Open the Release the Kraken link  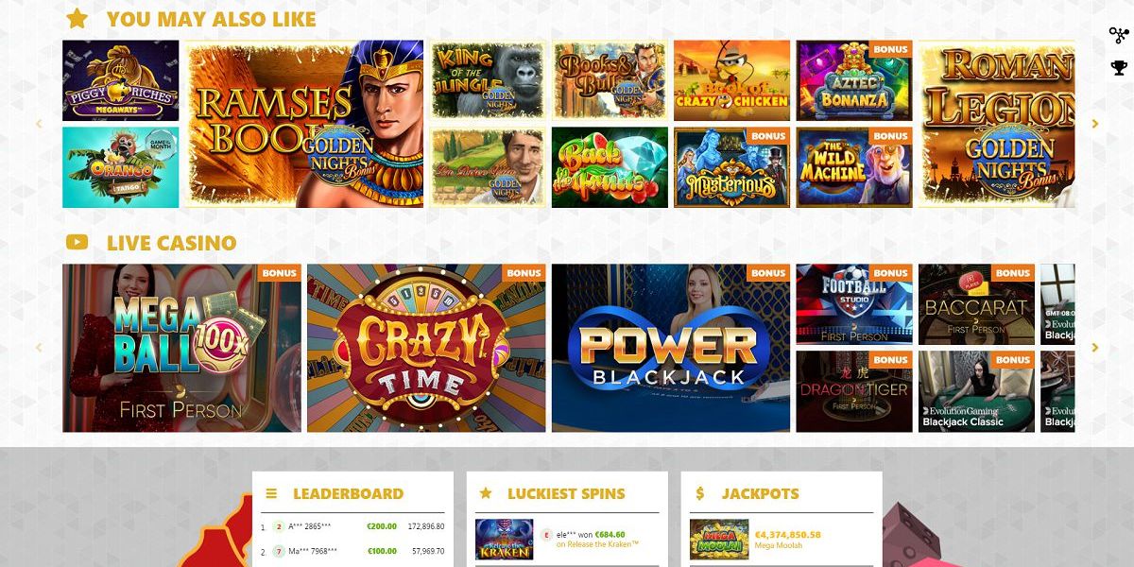(x=597, y=544)
